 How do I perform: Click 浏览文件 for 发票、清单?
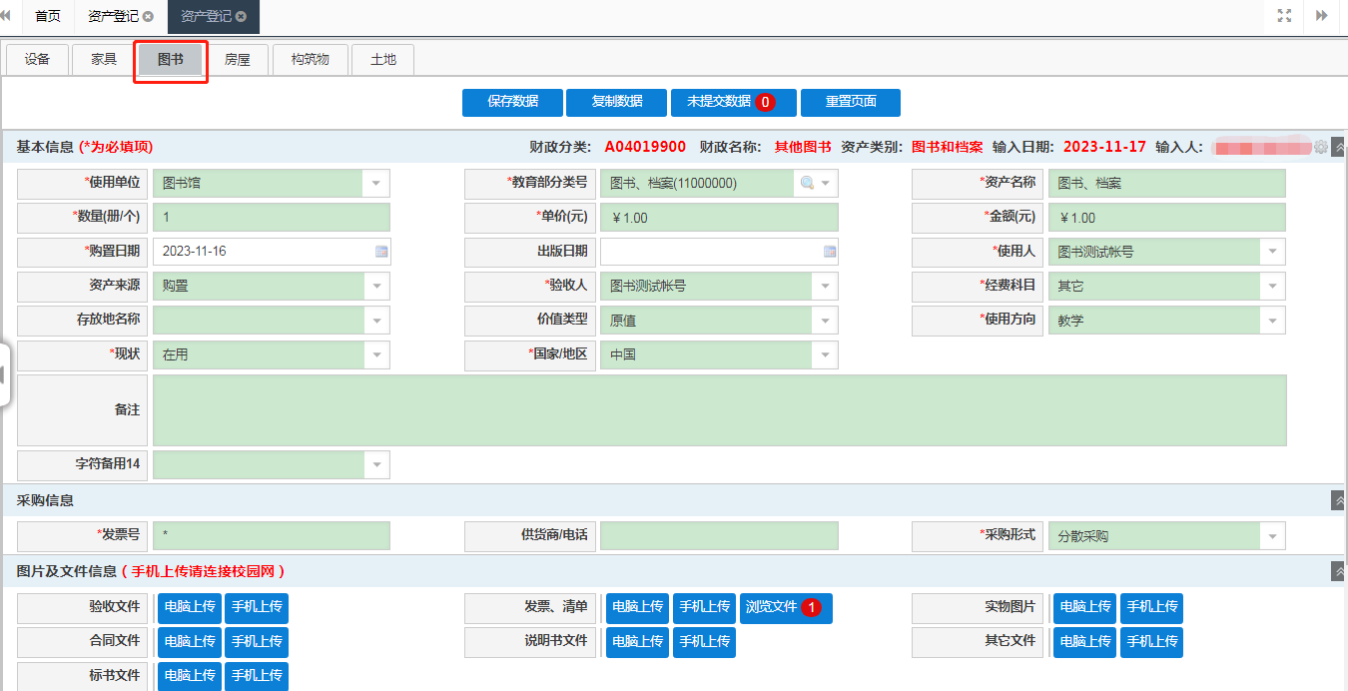tap(785, 607)
